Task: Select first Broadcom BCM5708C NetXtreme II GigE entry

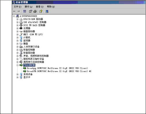Action: tap(57, 68)
